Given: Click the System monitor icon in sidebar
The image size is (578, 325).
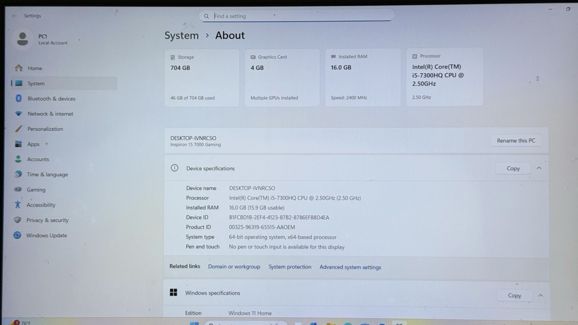Looking at the screenshot, I should pos(19,83).
